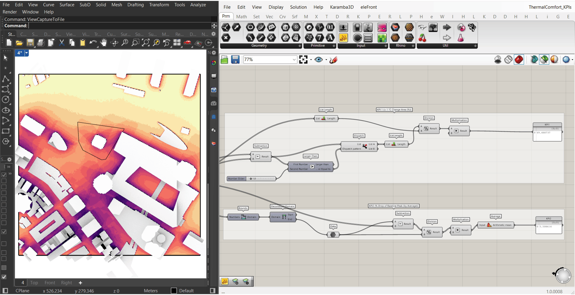The height and width of the screenshot is (295, 575).
Task: Toggle the bottom checked checkbox in left panel
Action: (4, 277)
